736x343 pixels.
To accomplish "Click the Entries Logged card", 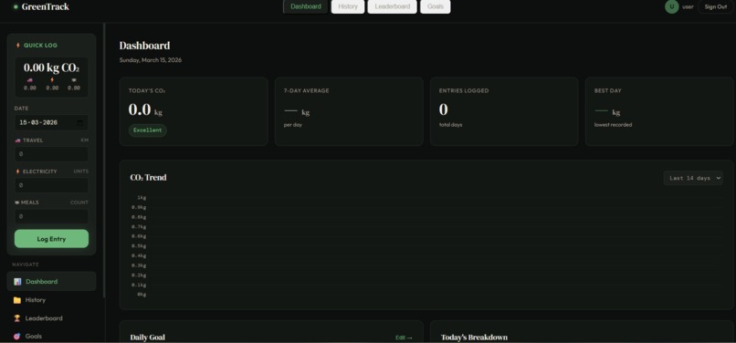I will pyautogui.click(x=504, y=111).
